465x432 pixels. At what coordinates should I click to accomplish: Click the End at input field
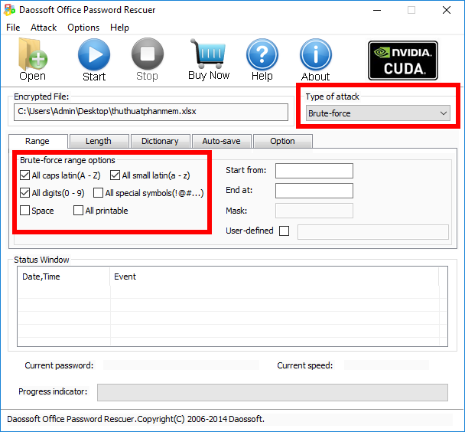pos(314,191)
